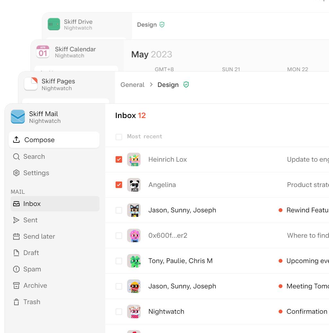Open the Skiff Mail app icon
This screenshot has height=333, width=329.
(18, 117)
